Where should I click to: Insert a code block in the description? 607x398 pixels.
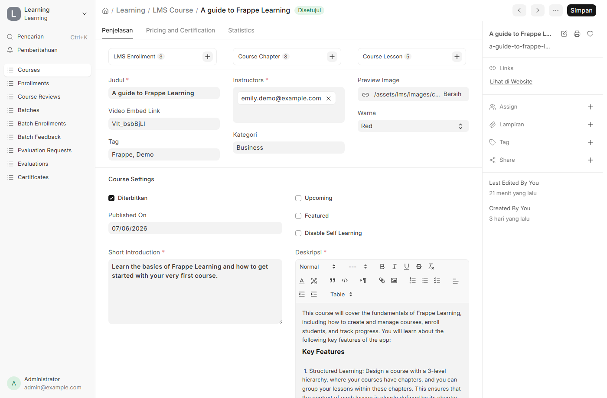(x=345, y=280)
